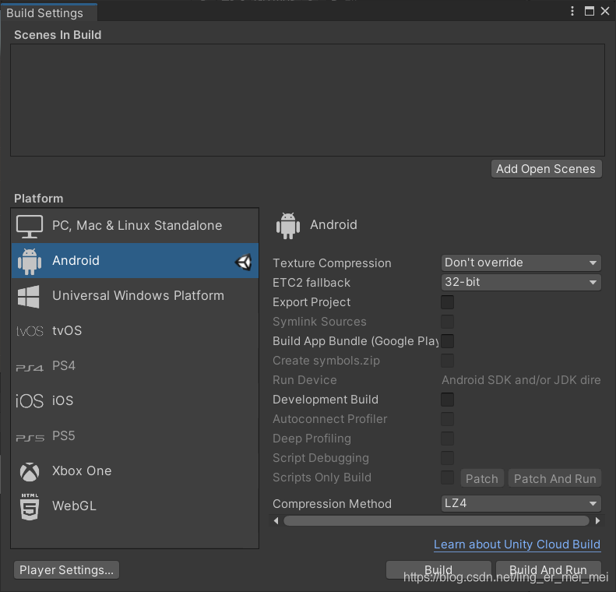The height and width of the screenshot is (592, 616).
Task: Select PS5 platform entry
Action: [x=135, y=435]
